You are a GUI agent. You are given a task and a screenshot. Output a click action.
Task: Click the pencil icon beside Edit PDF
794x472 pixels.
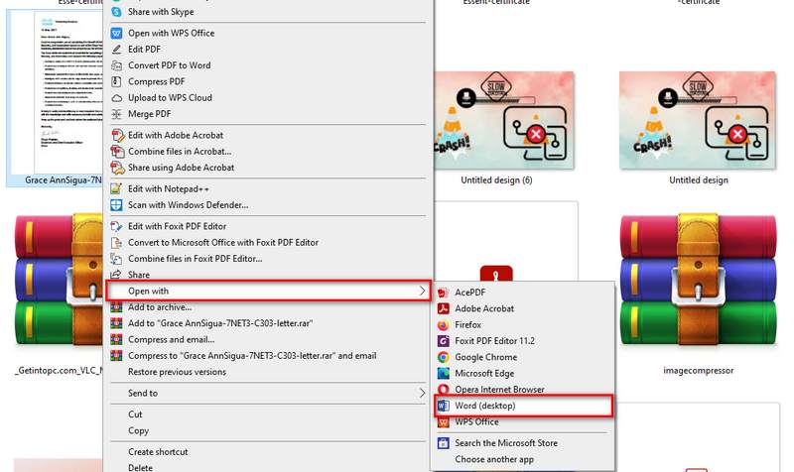coord(116,49)
